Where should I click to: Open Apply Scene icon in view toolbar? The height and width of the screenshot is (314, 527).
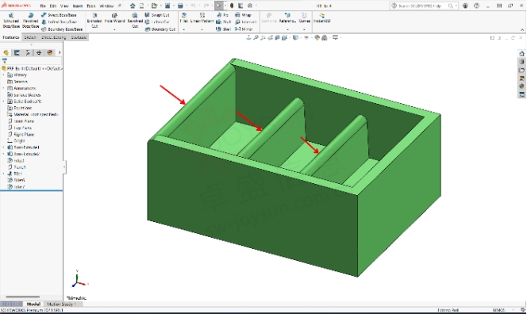pyautogui.click(x=325, y=37)
